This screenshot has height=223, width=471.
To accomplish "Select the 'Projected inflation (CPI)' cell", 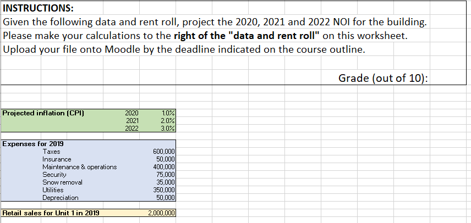I will pos(43,113).
